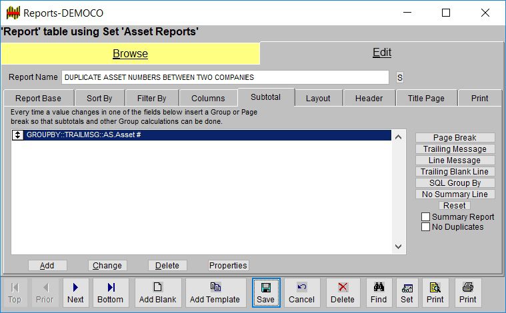
Task: Click the Change button below the list
Action: [x=107, y=266]
